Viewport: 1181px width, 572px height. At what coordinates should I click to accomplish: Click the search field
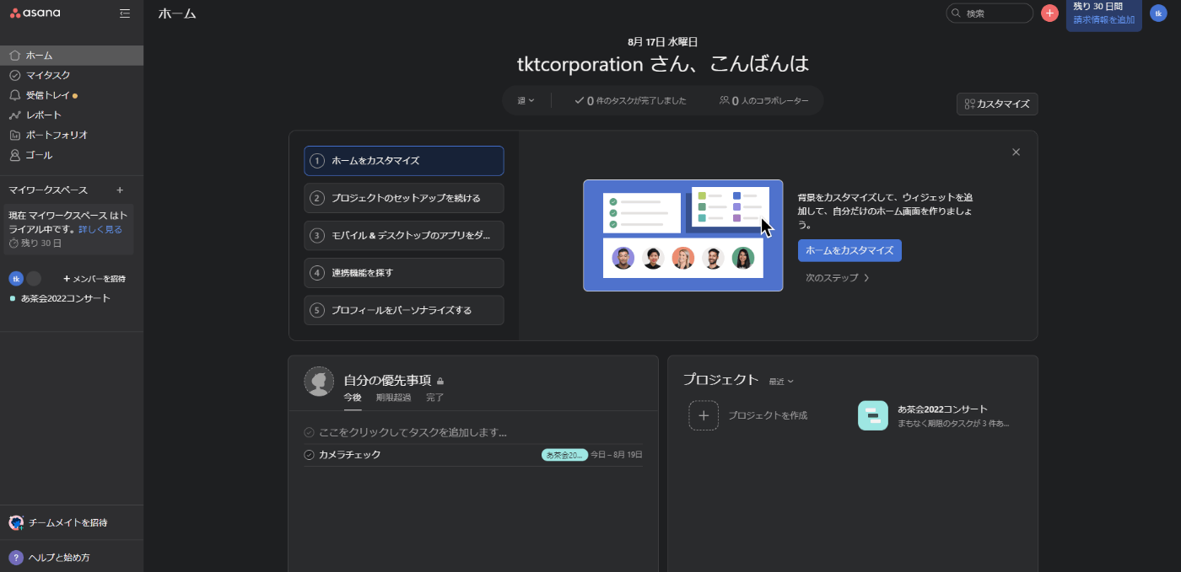990,13
